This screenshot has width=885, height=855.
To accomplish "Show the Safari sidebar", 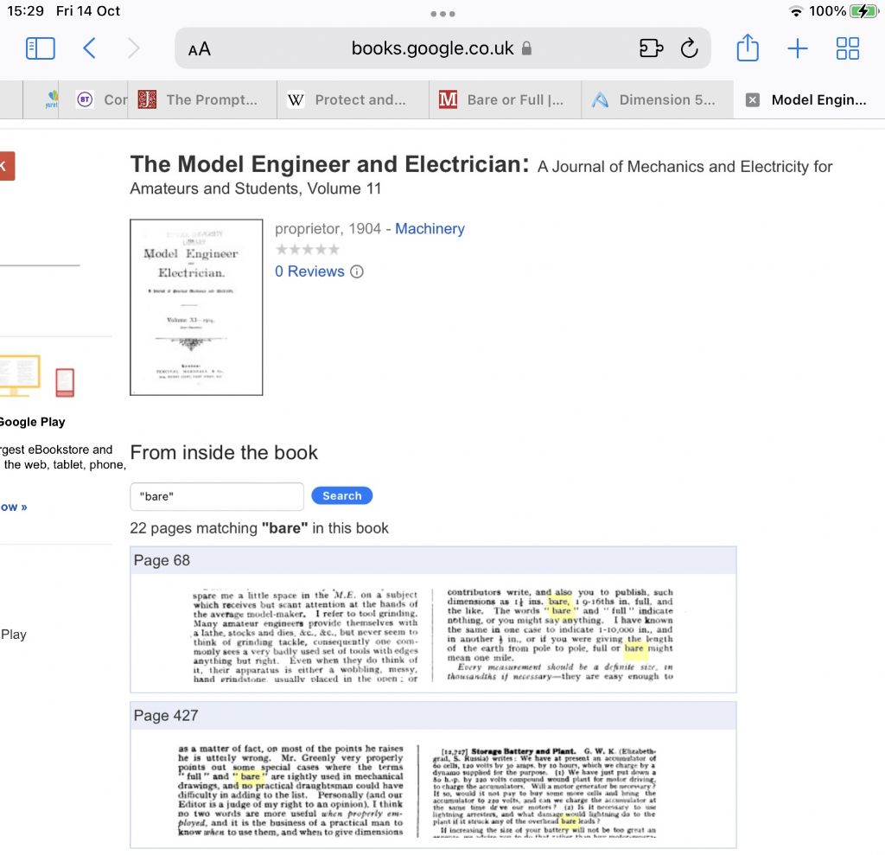I will coord(40,48).
